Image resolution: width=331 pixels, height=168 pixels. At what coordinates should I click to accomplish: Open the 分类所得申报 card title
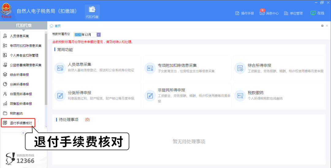(80, 93)
